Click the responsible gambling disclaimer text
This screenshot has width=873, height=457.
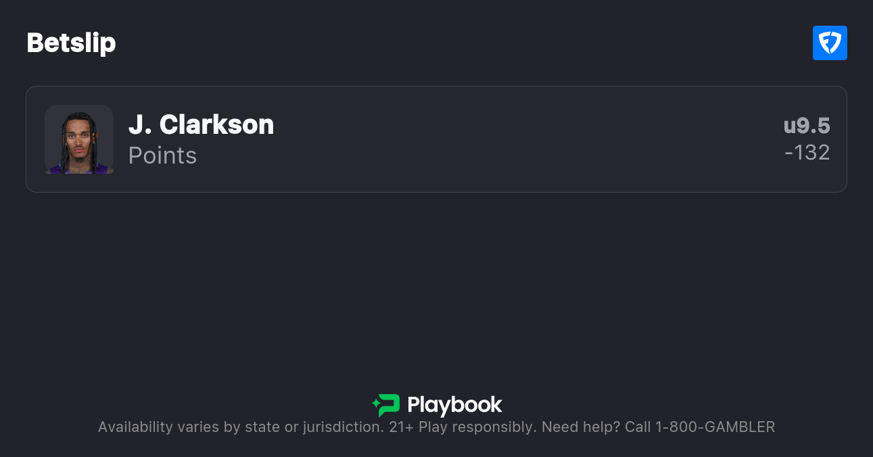pyautogui.click(x=436, y=427)
